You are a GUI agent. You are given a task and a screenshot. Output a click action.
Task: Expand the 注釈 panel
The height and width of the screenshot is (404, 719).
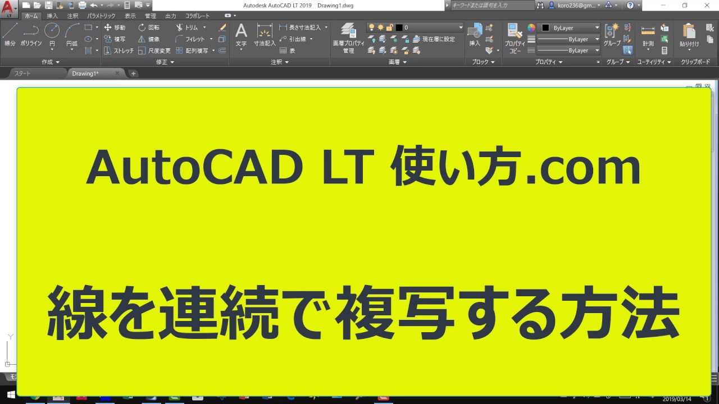(x=279, y=62)
